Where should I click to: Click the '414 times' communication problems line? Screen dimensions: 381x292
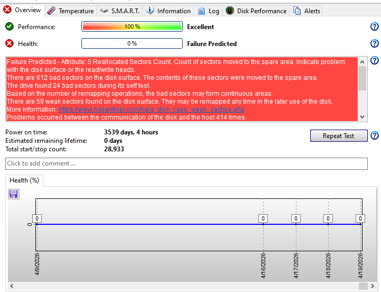[x=127, y=117]
